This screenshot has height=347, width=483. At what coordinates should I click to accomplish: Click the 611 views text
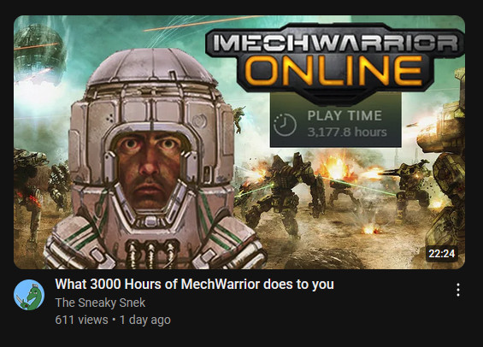click(81, 320)
